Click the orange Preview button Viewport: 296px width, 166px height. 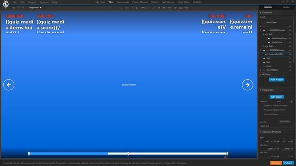pyautogui.click(x=276, y=163)
